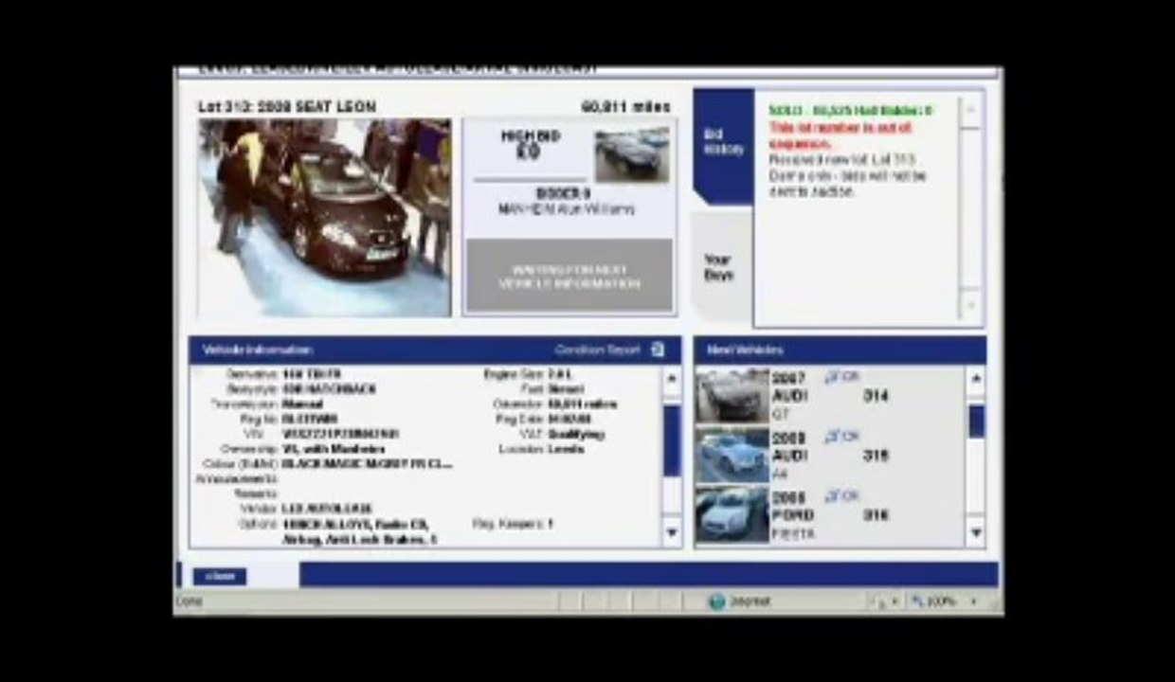The width and height of the screenshot is (1175, 682).
Task: Click down arrow of bid history scrollbar
Action: point(969,305)
